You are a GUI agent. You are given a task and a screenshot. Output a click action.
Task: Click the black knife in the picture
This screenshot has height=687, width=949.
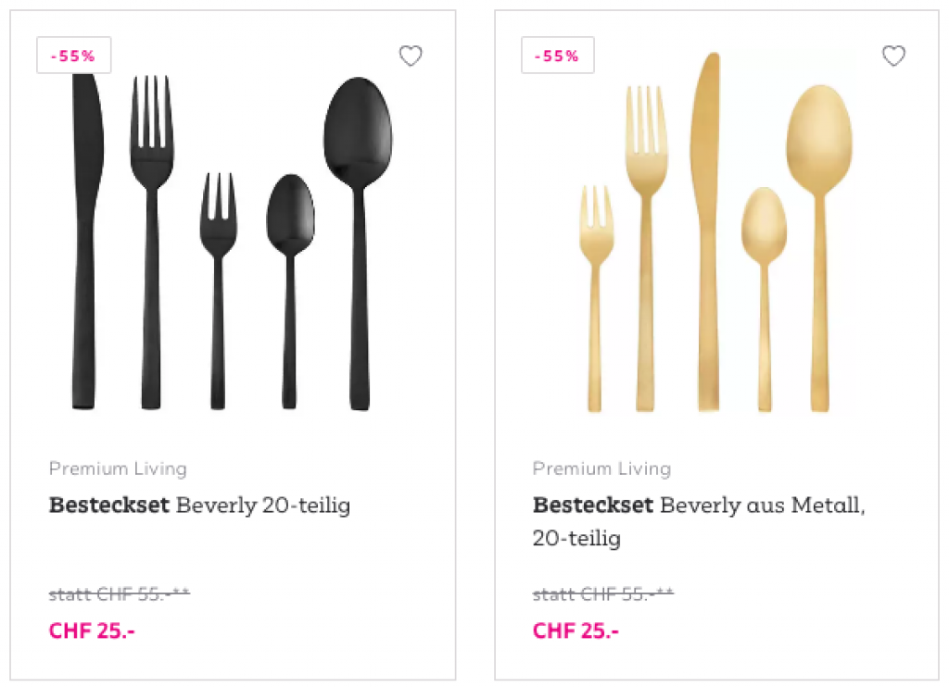point(84,241)
